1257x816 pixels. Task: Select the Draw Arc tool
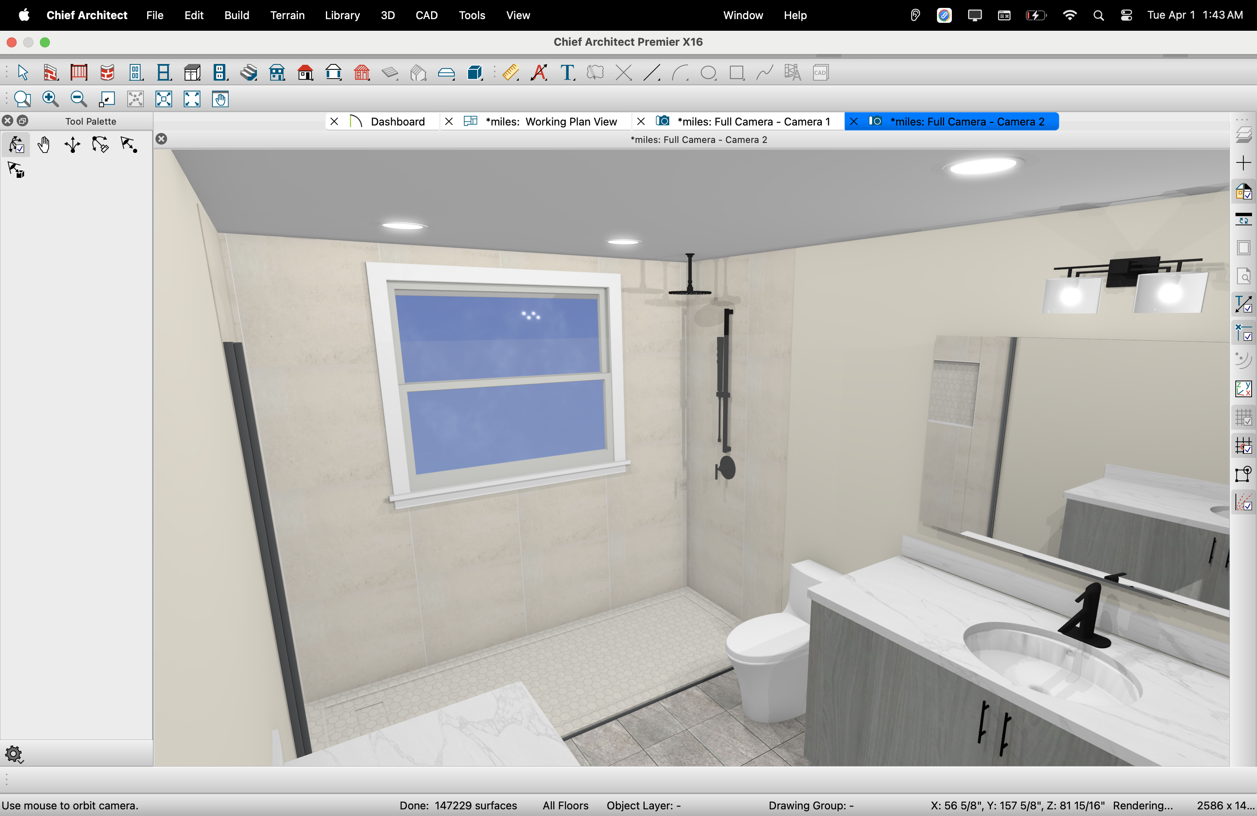(x=680, y=72)
